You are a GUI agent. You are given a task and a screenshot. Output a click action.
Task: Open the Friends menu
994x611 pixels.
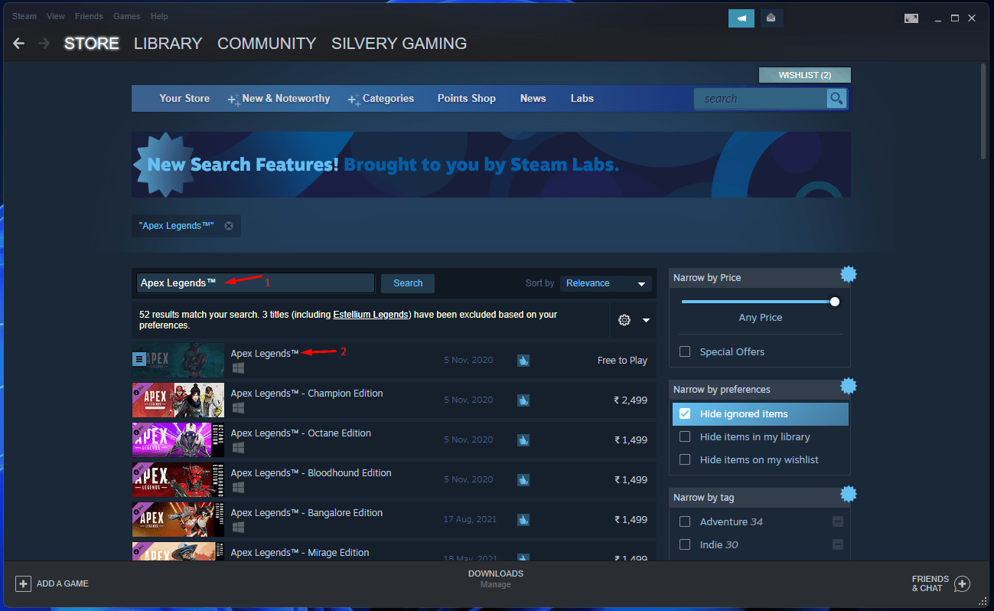pyautogui.click(x=89, y=16)
